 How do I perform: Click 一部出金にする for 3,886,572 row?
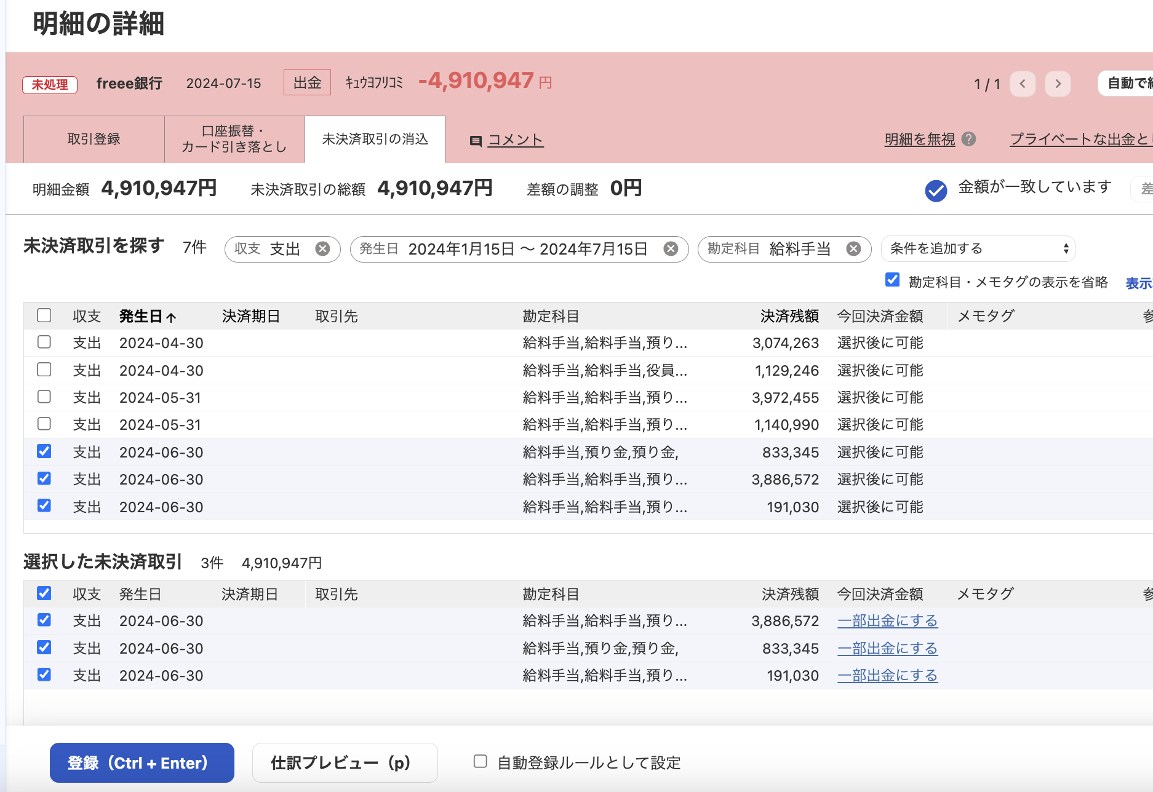[887, 621]
